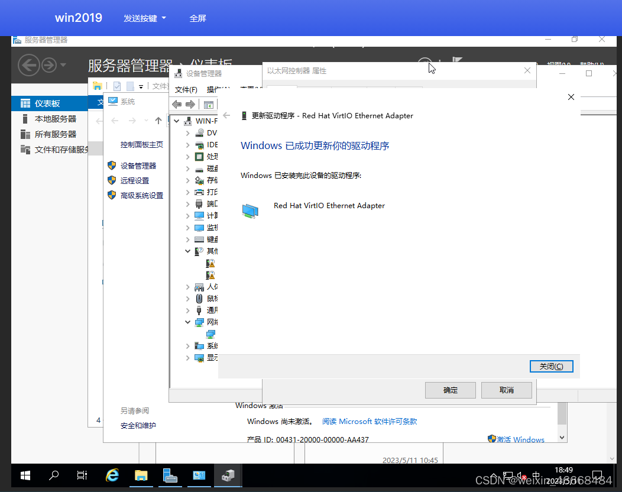Click Device Manager toolbar back arrow
Image resolution: width=622 pixels, height=492 pixels.
[x=177, y=104]
